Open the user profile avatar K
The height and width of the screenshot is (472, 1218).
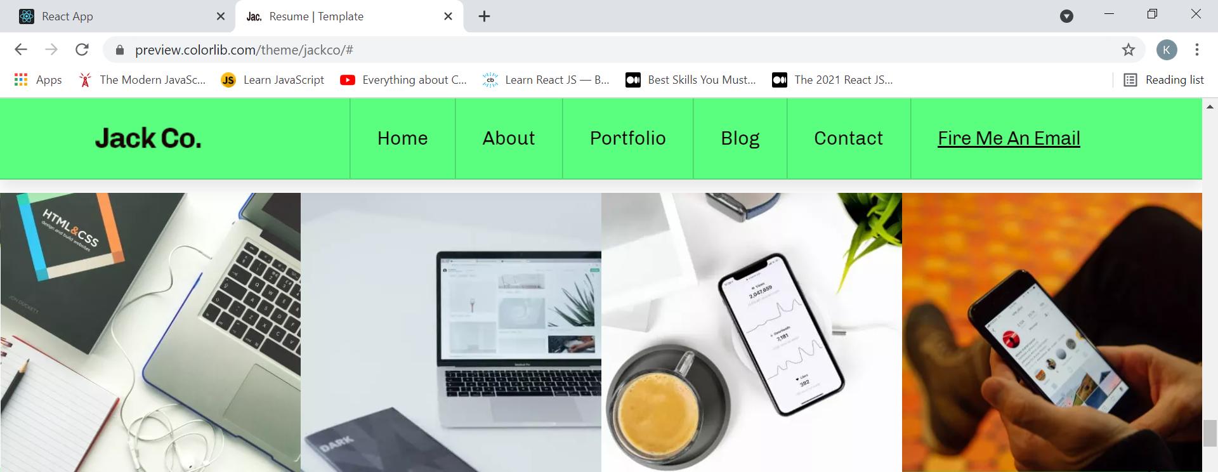point(1166,49)
